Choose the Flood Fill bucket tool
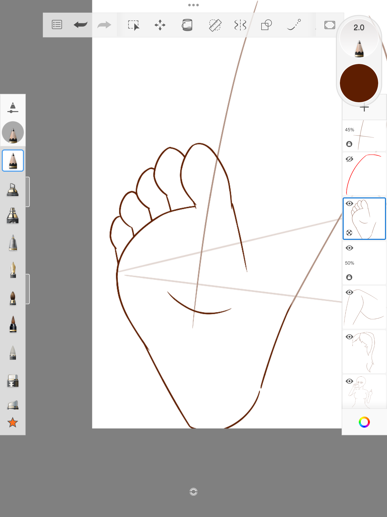Viewport: 387px width, 517px height. pos(187,25)
